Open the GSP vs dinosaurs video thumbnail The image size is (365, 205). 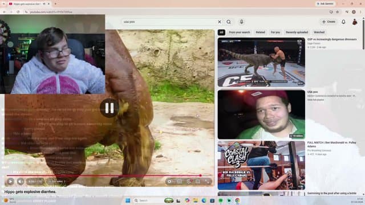tap(261, 62)
